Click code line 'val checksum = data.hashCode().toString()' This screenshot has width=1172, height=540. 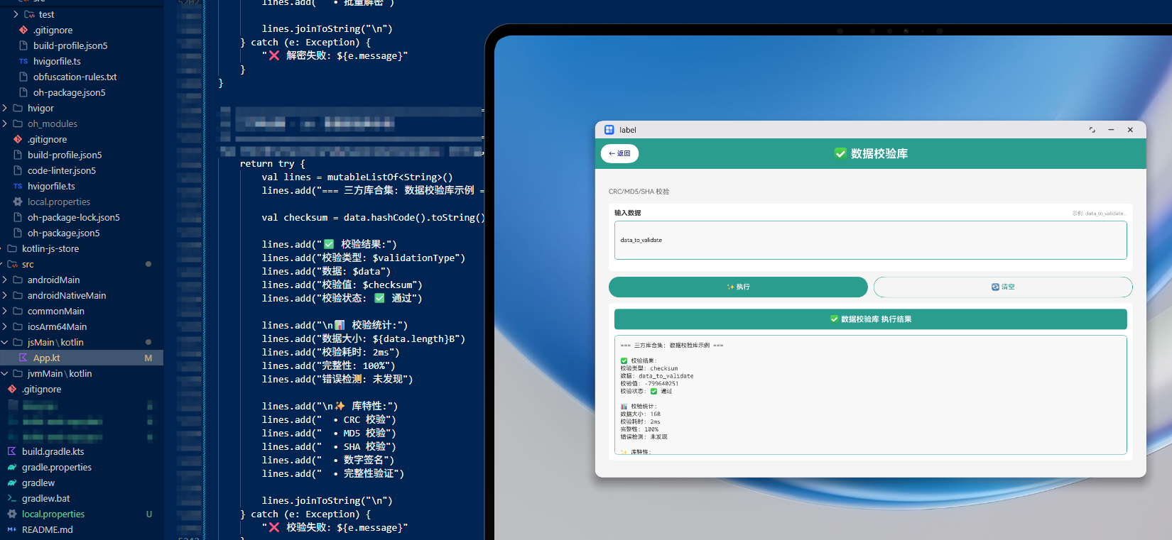373,217
